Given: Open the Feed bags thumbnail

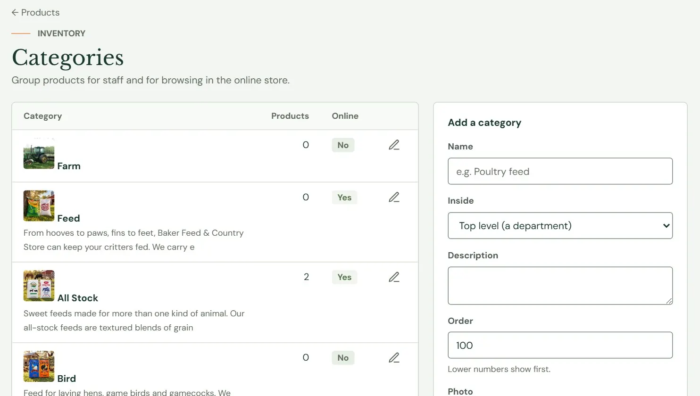Looking at the screenshot, I should click(39, 206).
